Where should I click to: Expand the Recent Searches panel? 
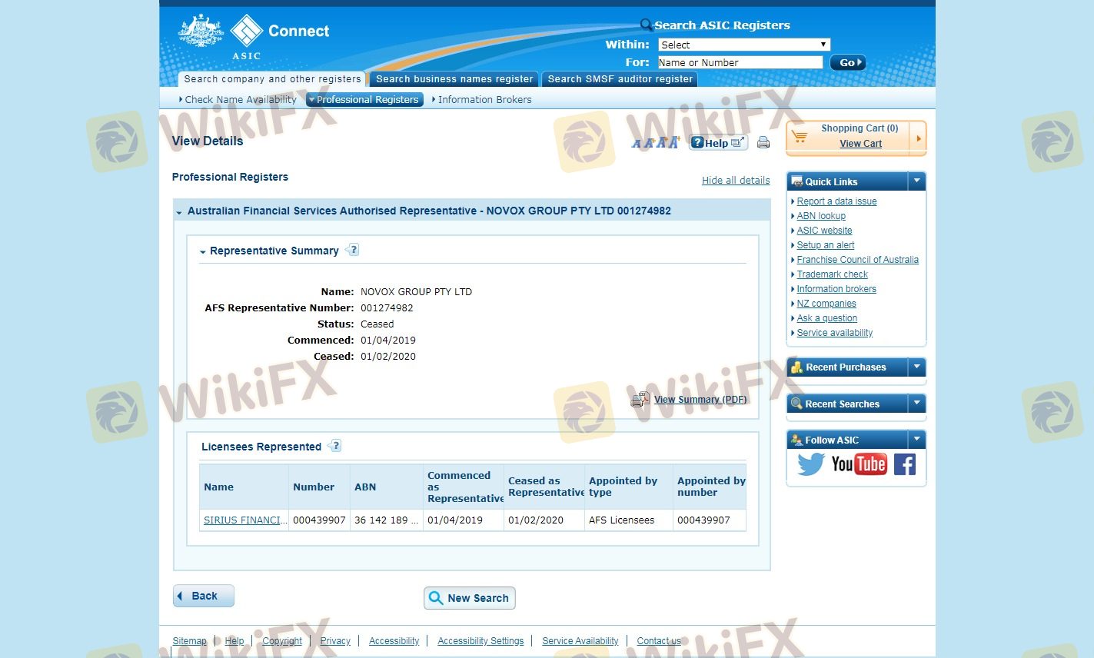[916, 404]
